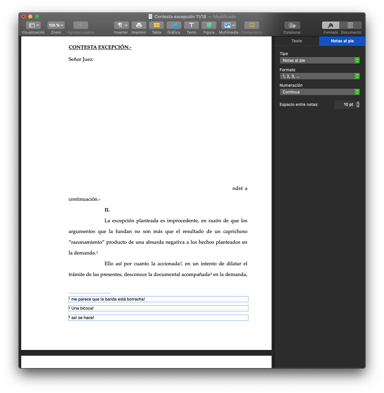
Task: Click the Insertar paragraph icon
Action: coord(121,25)
